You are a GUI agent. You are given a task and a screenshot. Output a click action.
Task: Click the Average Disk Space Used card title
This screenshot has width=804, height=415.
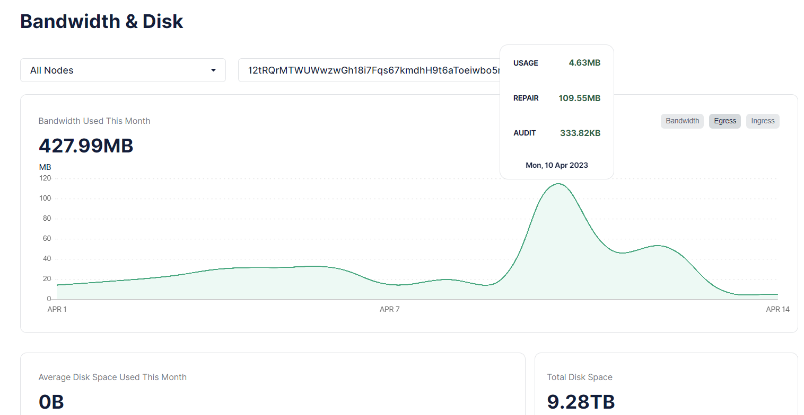112,377
